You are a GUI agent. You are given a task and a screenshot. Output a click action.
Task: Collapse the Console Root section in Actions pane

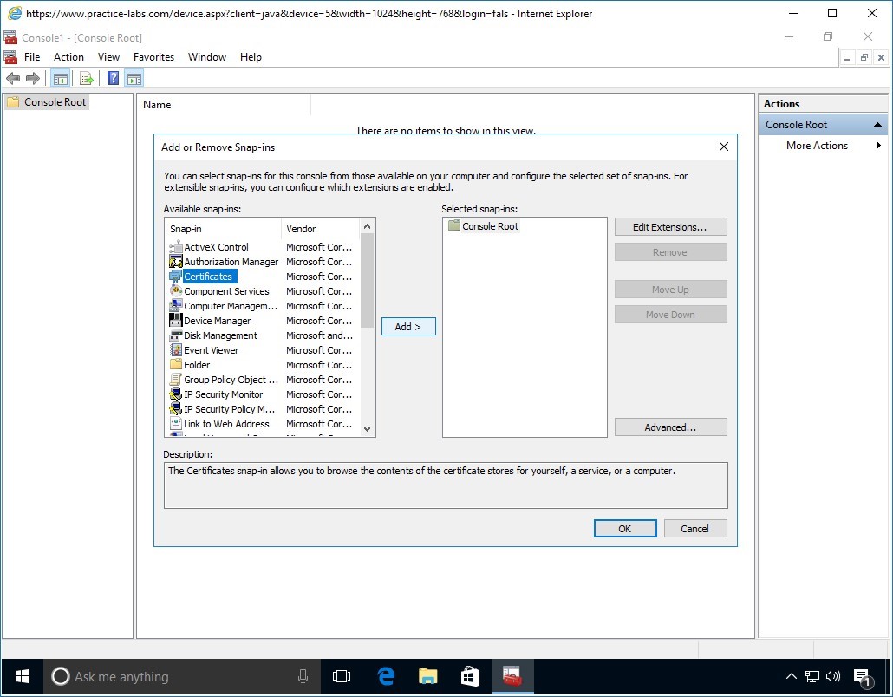pyautogui.click(x=879, y=124)
